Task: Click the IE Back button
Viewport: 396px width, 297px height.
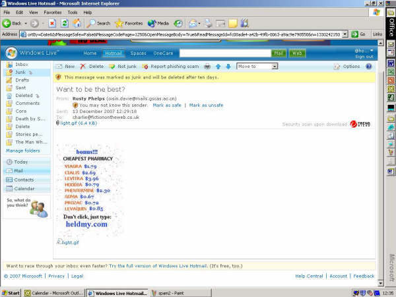Action: click(12, 24)
